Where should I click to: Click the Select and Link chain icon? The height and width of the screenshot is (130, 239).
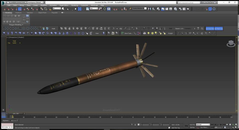coord(42,9)
